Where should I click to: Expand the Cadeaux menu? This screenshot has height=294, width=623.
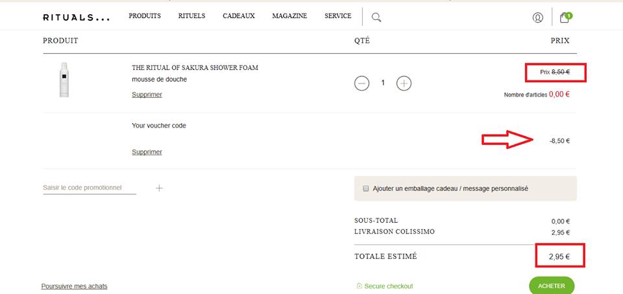[x=238, y=16]
